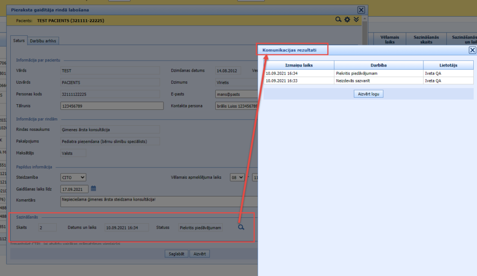Click the Darbība column header
This screenshot has height=276, width=477.
click(x=378, y=65)
